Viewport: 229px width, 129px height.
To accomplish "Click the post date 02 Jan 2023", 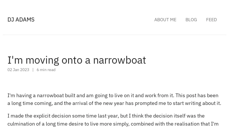I will click(18, 70).
